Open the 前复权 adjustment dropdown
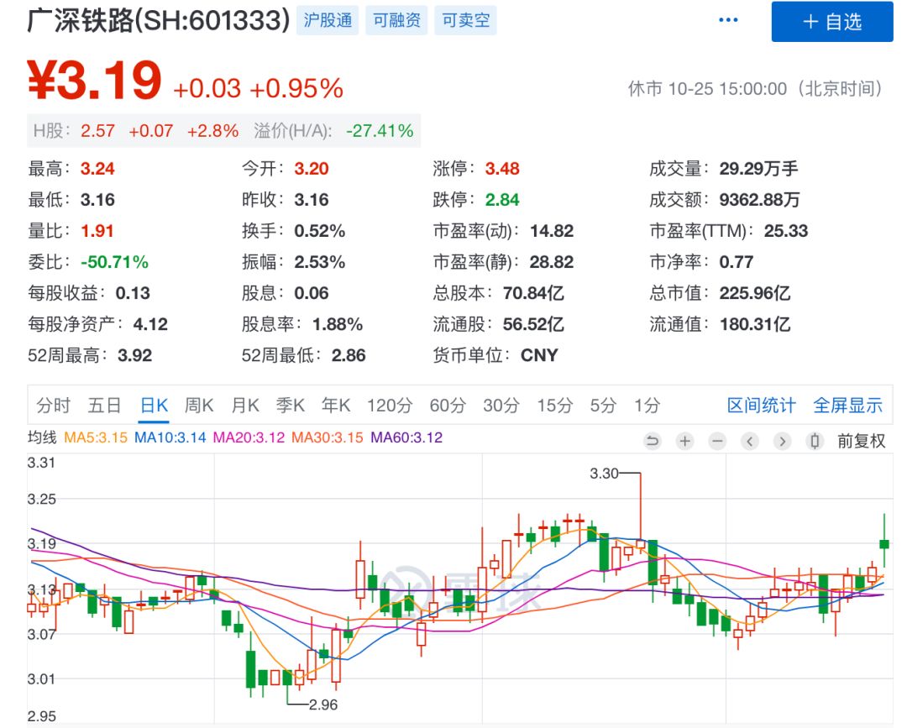Screen dimensions: 907x728 (862, 442)
